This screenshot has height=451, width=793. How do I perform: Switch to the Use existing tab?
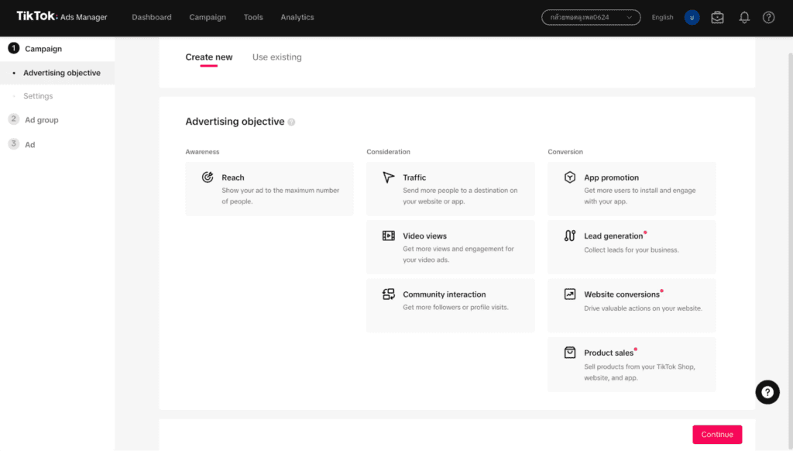pos(276,57)
